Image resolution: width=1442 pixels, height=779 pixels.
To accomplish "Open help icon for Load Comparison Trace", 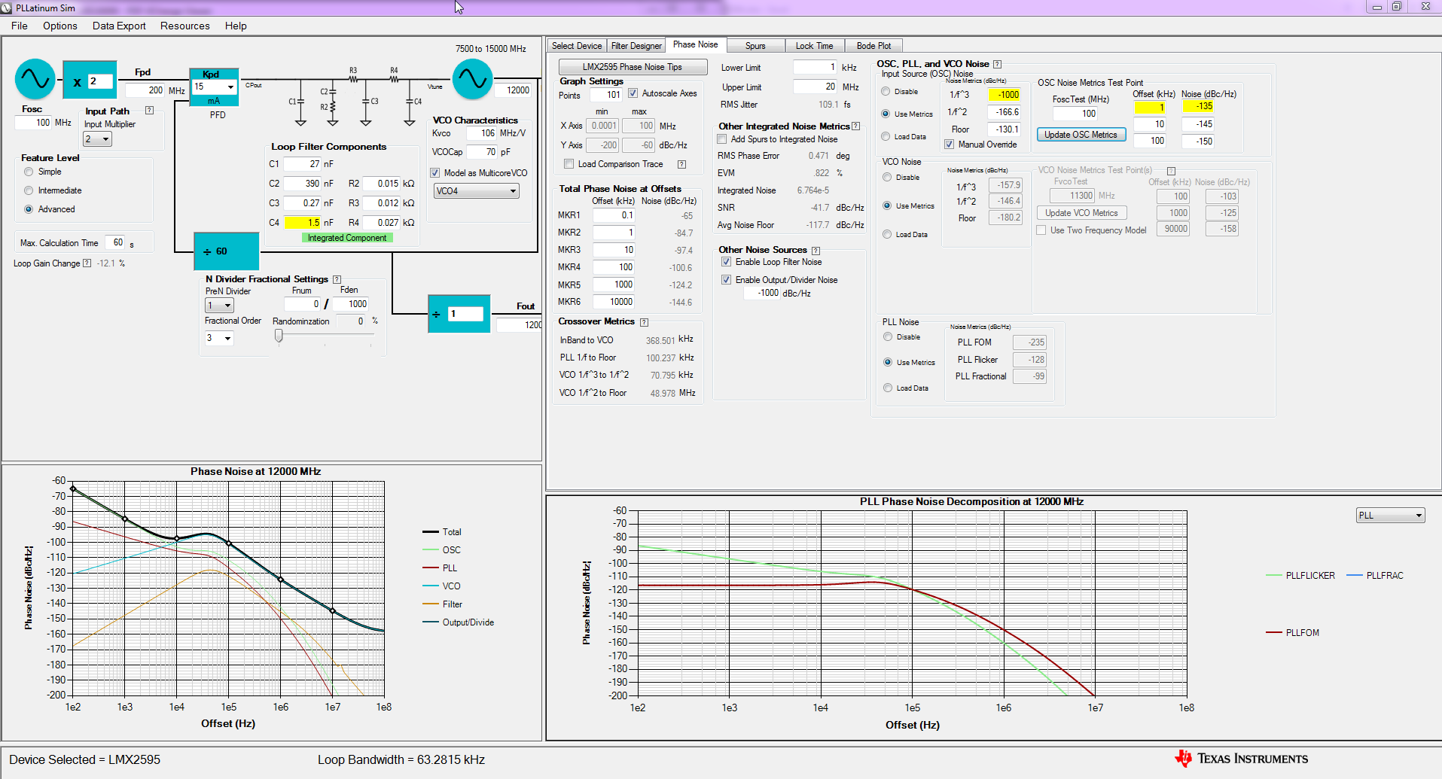I will tap(681, 164).
